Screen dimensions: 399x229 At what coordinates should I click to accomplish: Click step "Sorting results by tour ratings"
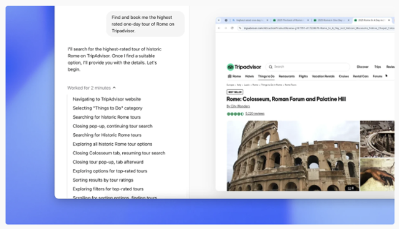(103, 180)
